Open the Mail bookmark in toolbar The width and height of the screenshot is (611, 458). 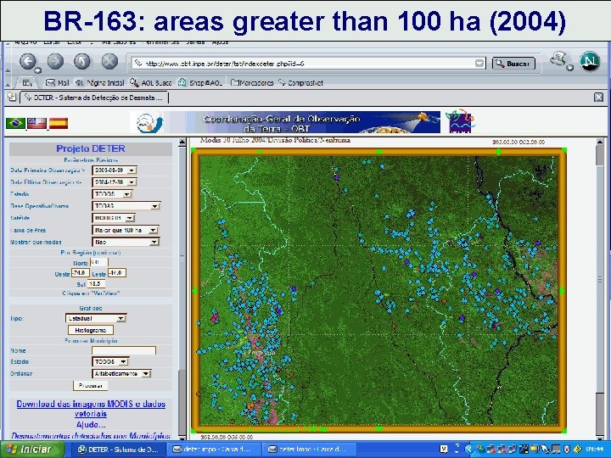56,83
